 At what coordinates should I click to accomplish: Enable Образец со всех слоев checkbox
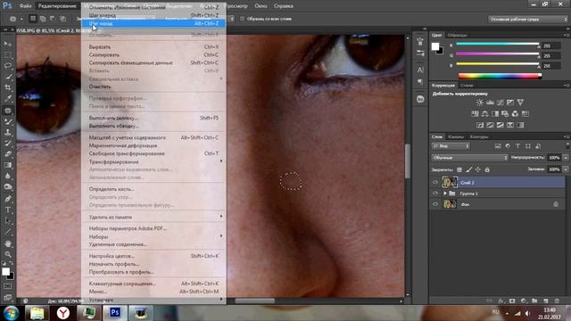click(242, 19)
